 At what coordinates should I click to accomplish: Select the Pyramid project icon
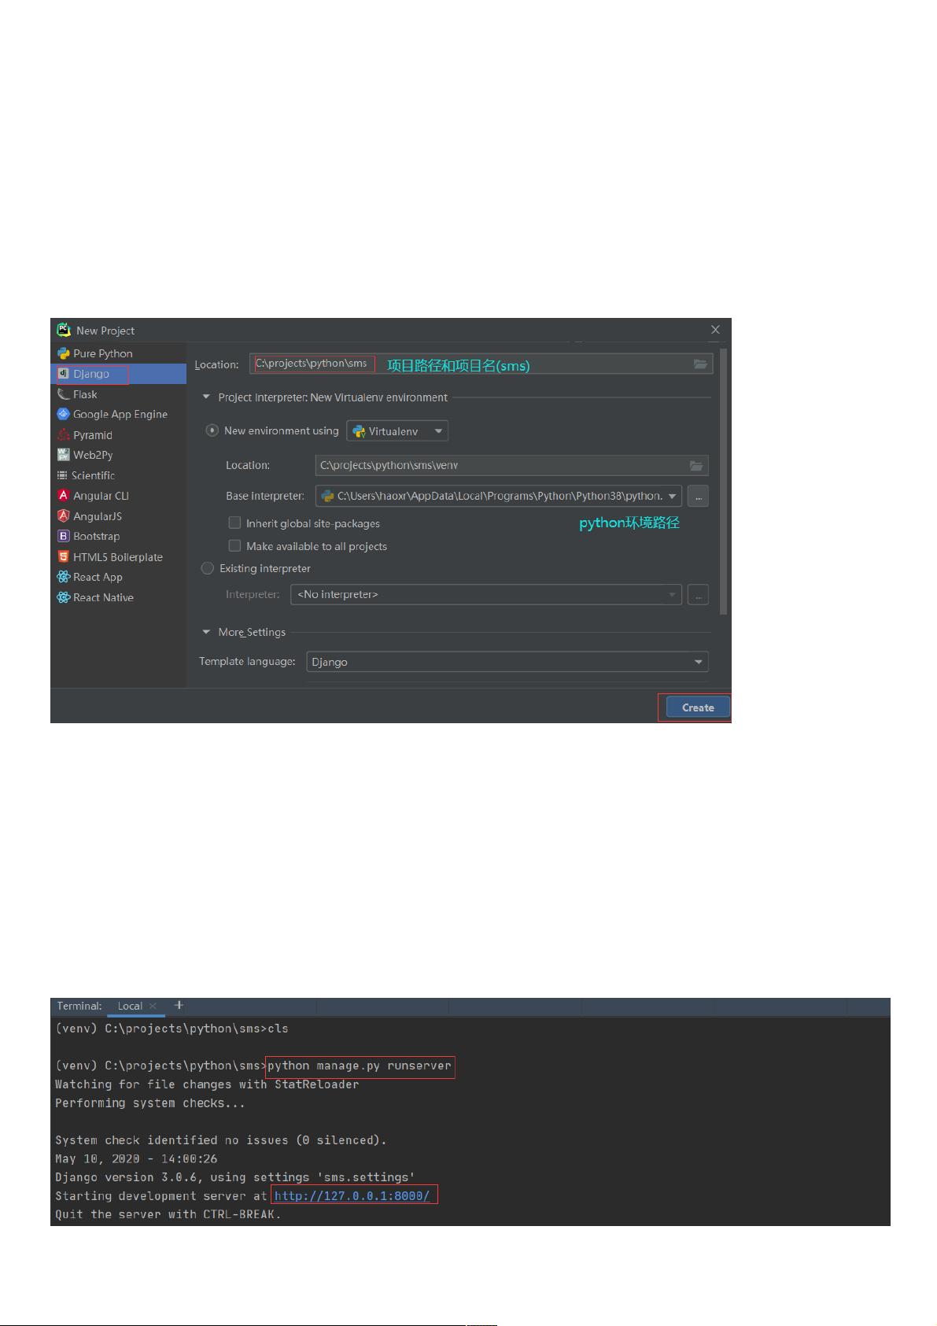pyautogui.click(x=64, y=434)
